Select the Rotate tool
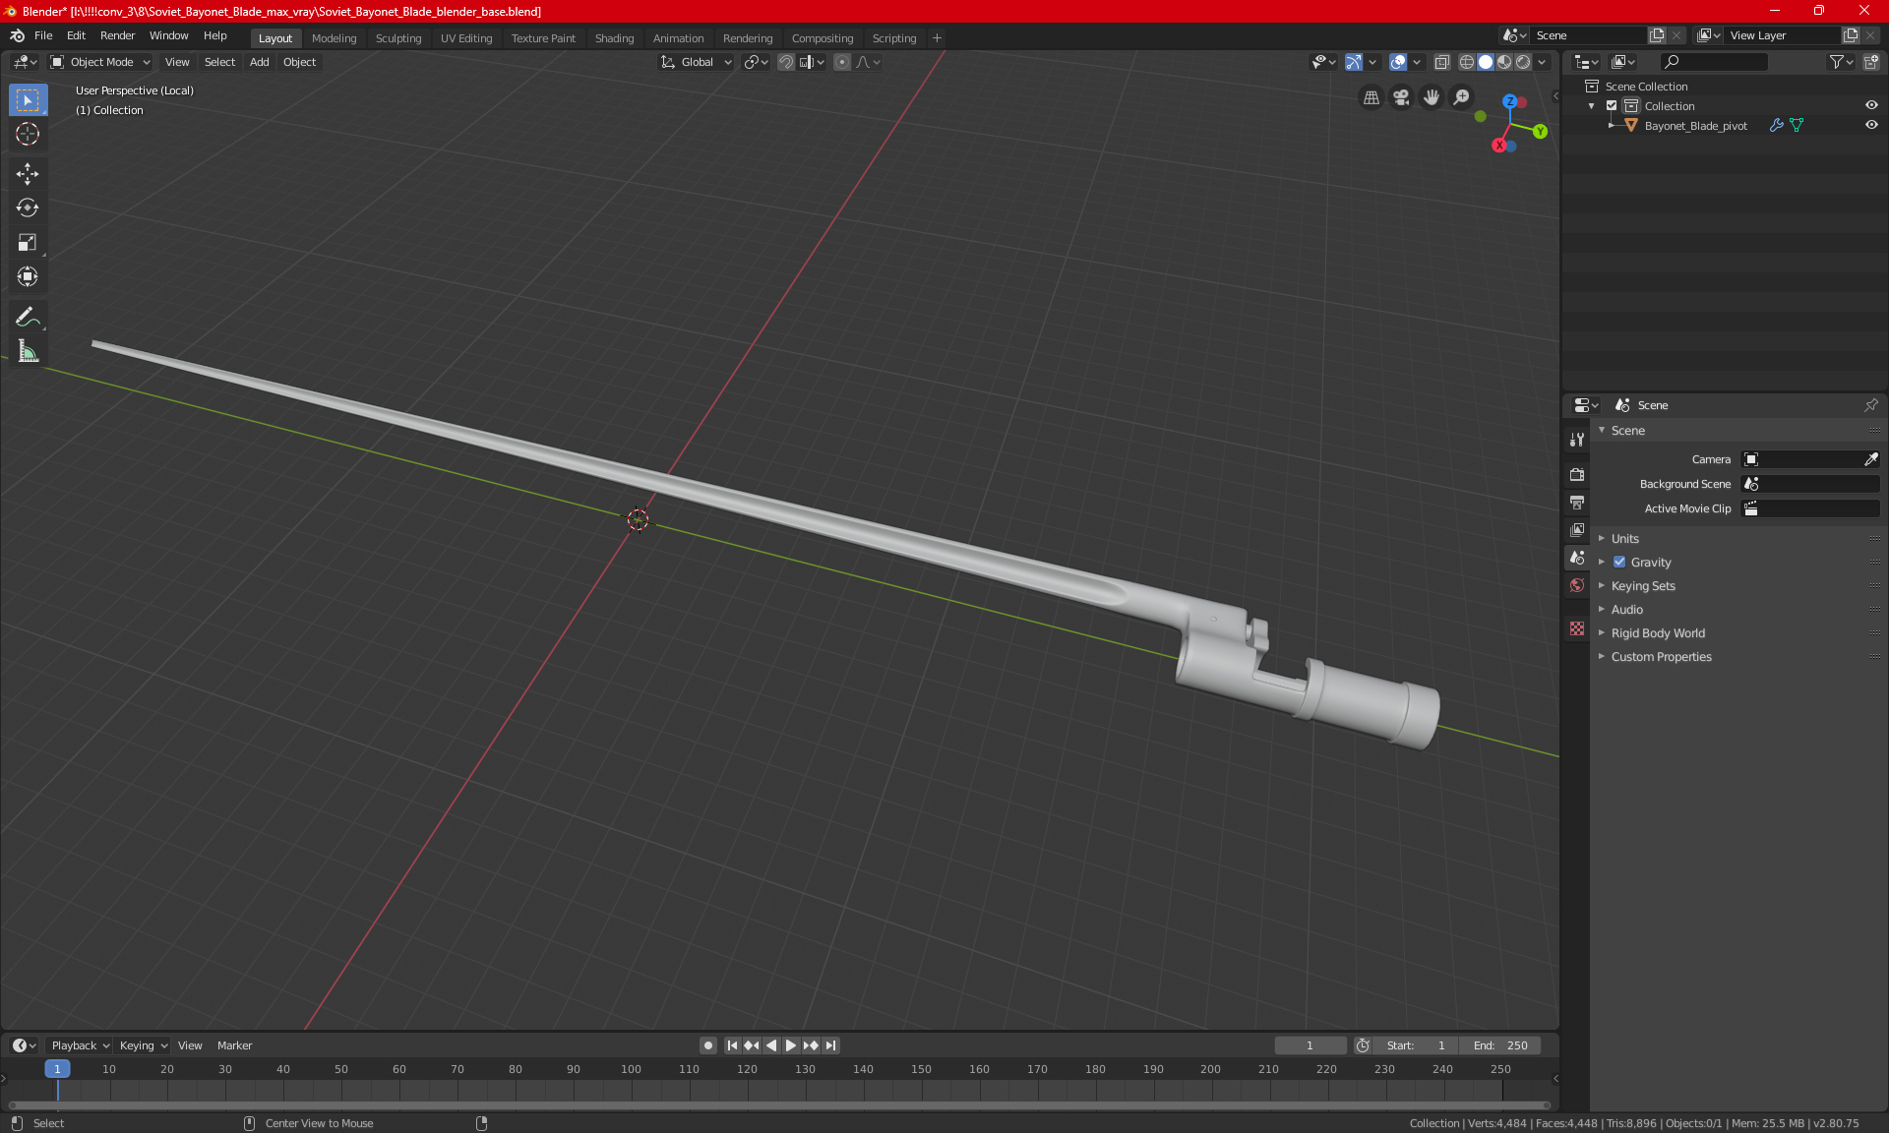Screen dimensions: 1889x1133 28,208
